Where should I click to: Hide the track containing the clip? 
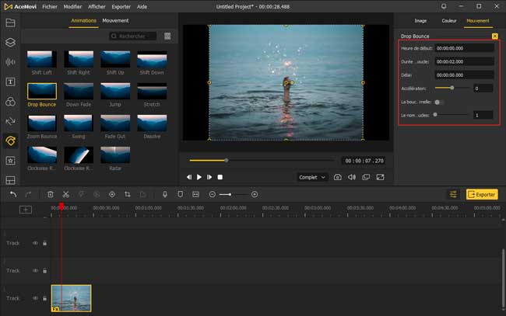(x=35, y=298)
